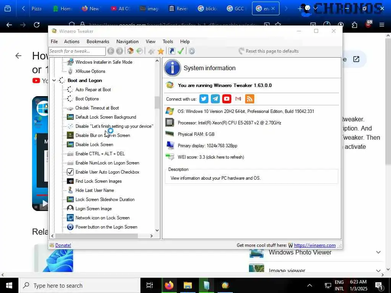Viewport: 391px width, 293px height.
Task: Open Firefox from the taskbar
Action: (169, 285)
